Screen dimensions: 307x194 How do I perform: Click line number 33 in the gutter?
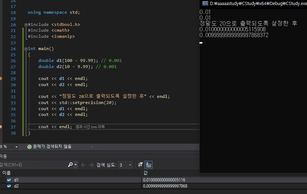click(13, 103)
